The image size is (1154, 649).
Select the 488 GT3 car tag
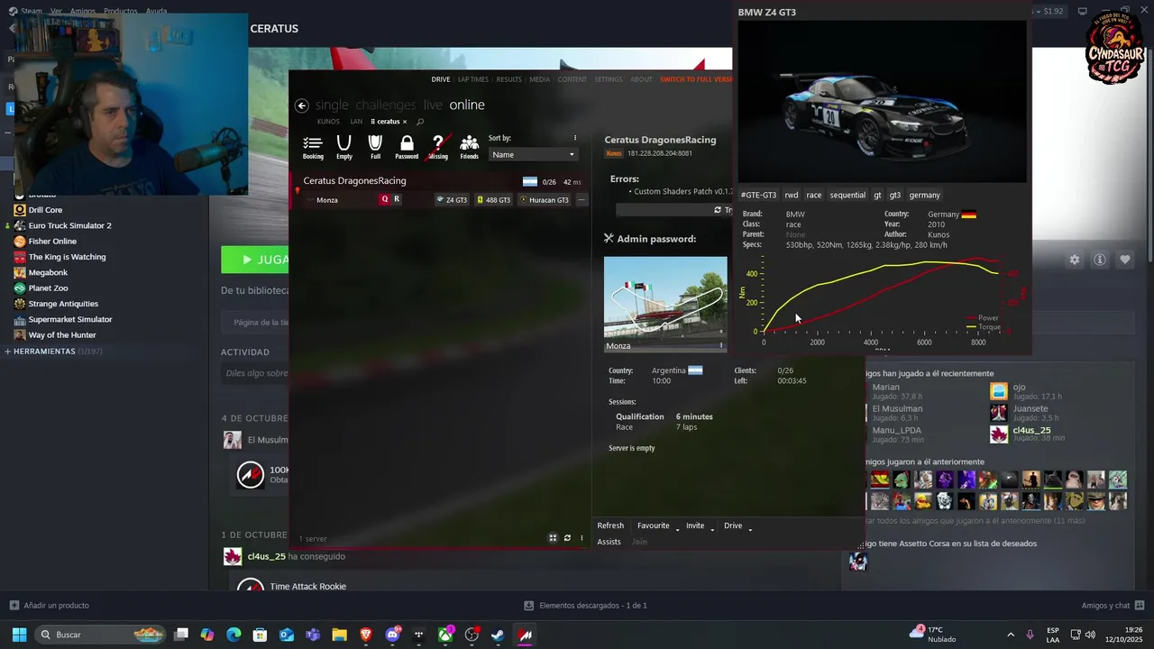pos(493,200)
